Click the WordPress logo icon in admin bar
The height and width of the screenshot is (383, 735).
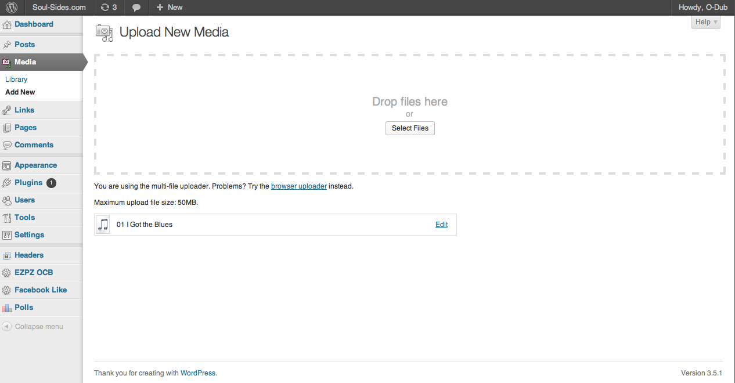[12, 8]
